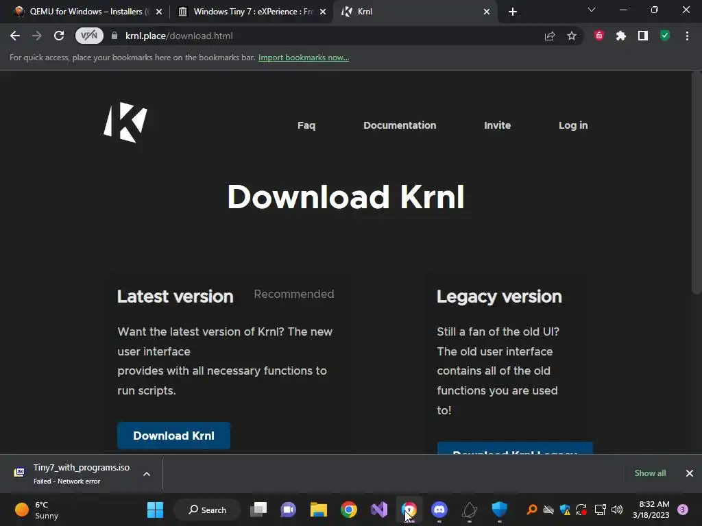Open a new browser tab

(x=513, y=12)
